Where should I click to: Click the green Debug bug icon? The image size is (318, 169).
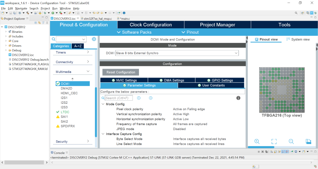pos(45,13)
